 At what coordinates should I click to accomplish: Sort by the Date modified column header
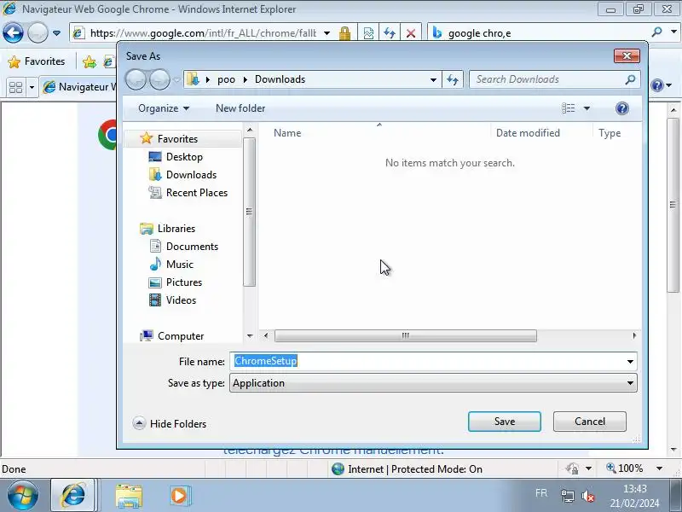click(528, 133)
